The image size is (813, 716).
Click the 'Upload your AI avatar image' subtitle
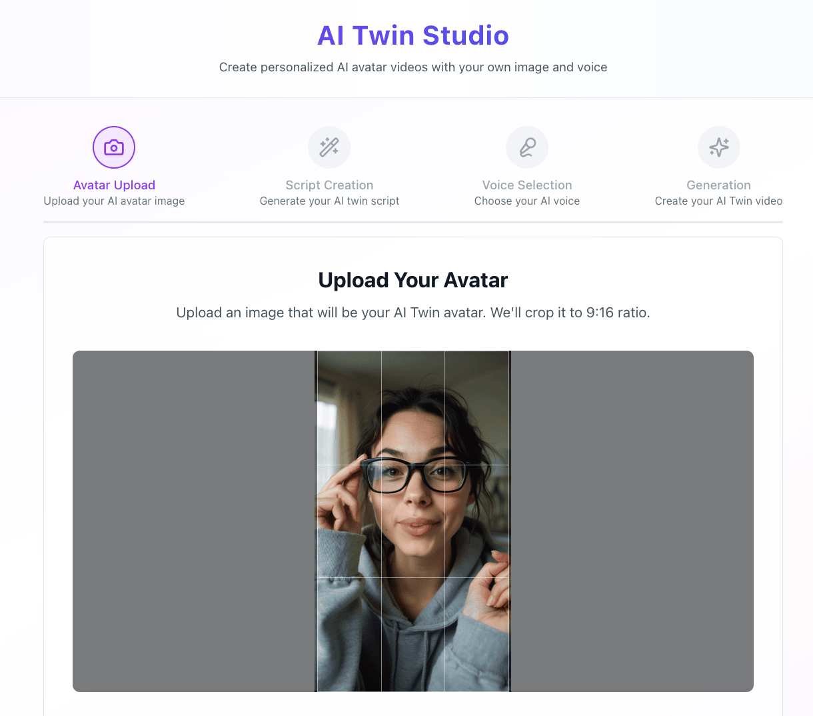click(114, 201)
